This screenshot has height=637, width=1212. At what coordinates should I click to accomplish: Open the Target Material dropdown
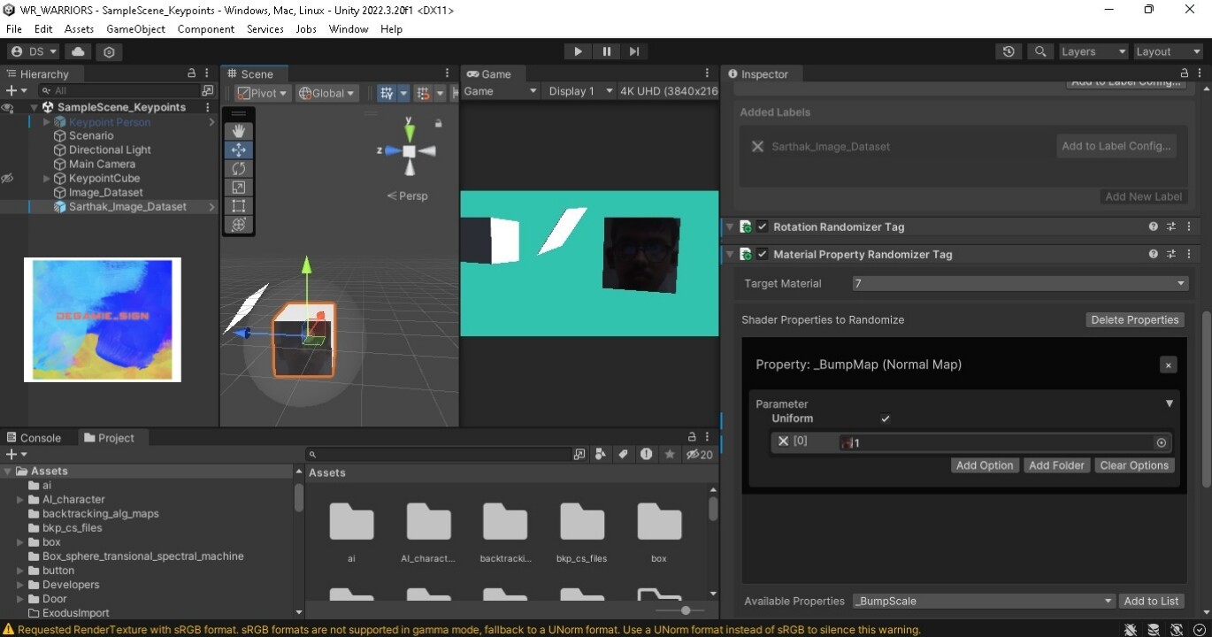[x=1019, y=283]
